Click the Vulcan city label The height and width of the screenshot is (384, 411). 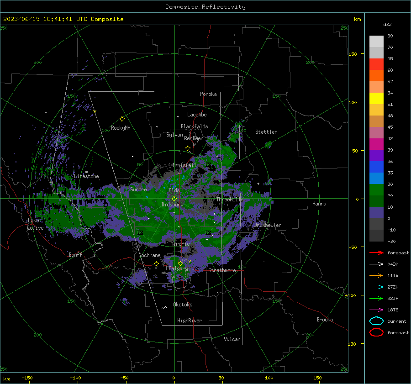(x=232, y=339)
